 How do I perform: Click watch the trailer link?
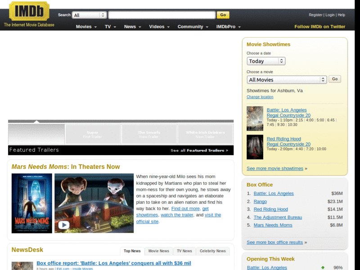coord(177,215)
